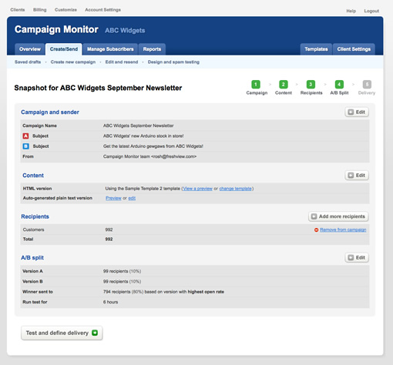Click Edit and resend sub-link

[x=122, y=62]
